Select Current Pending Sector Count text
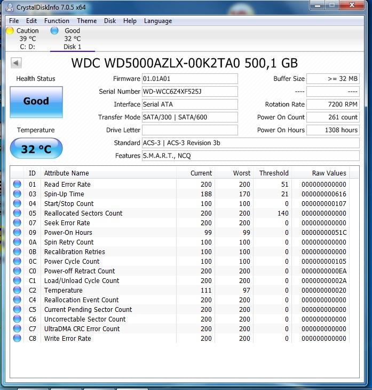This screenshot has width=372, height=390. 88,309
